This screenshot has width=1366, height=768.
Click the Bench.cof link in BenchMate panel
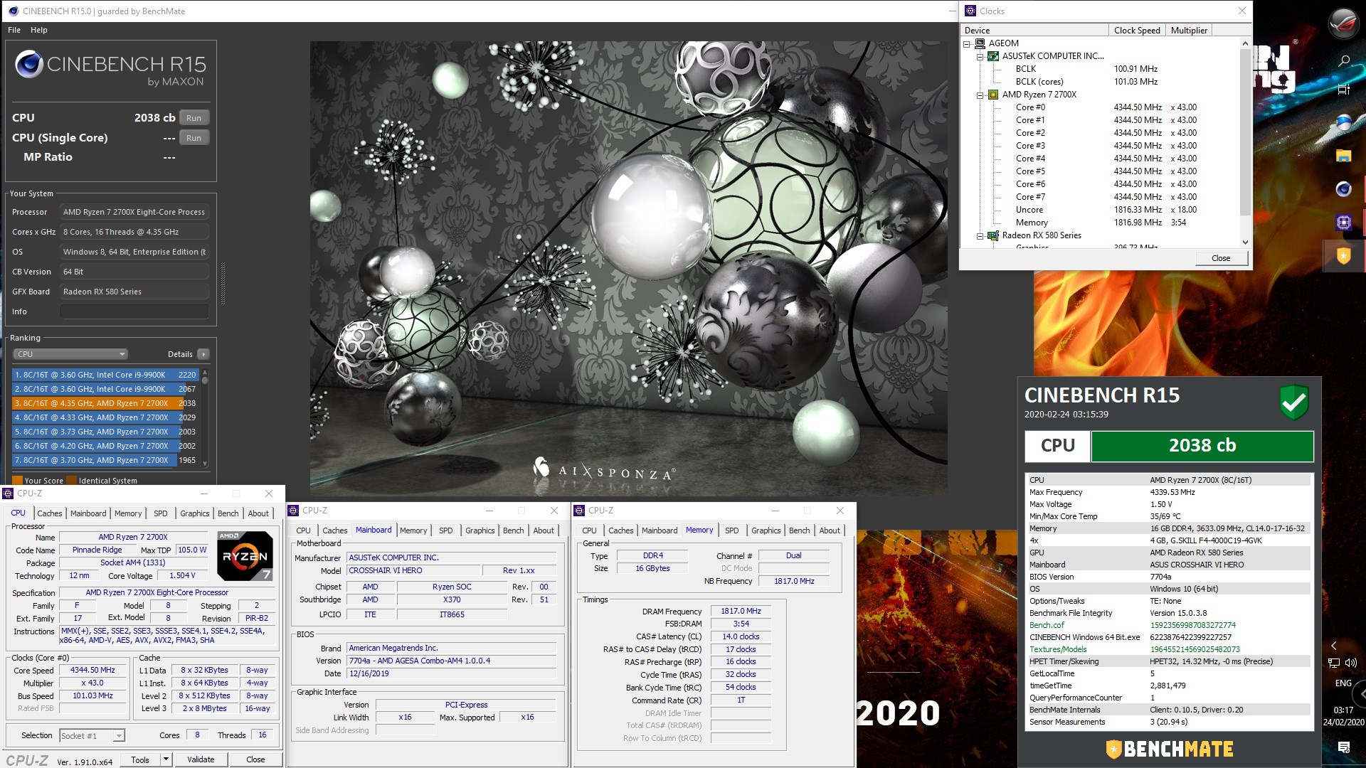click(1047, 625)
